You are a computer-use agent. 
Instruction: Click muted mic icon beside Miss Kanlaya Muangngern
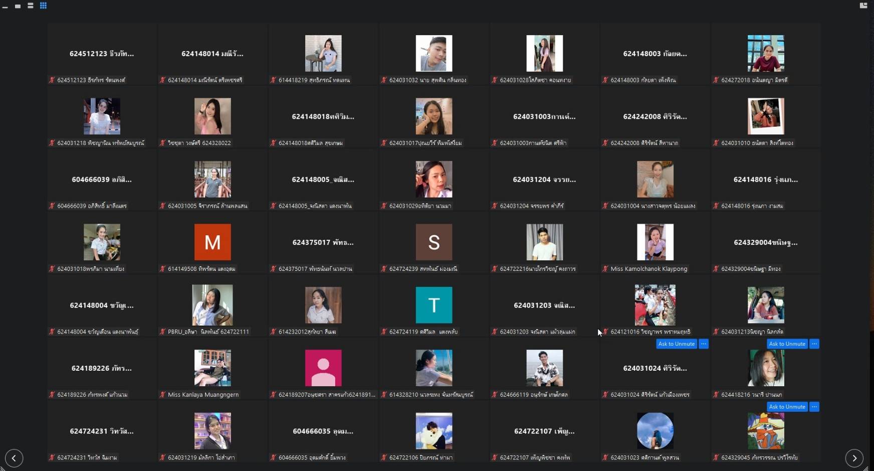pos(162,395)
